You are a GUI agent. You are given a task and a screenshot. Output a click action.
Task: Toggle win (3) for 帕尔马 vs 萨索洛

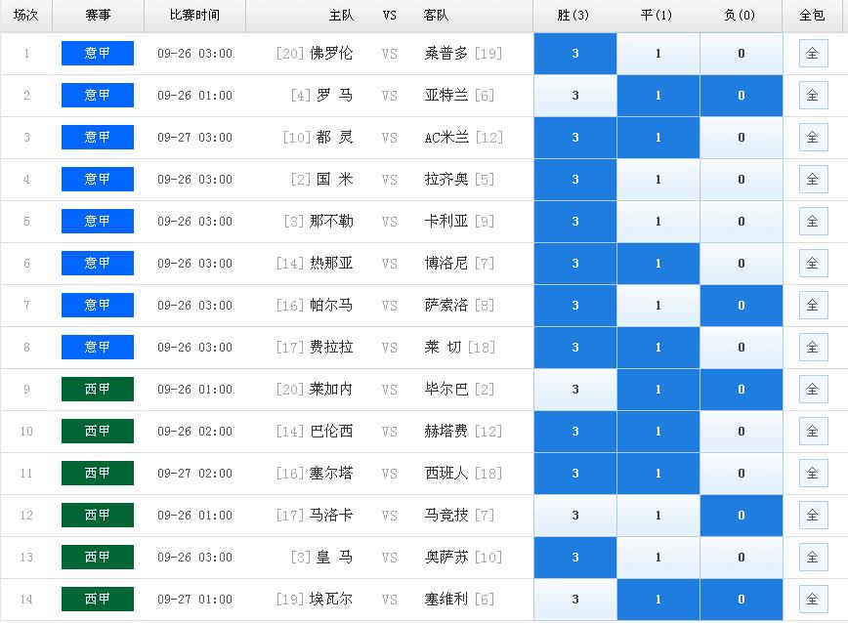tap(574, 306)
